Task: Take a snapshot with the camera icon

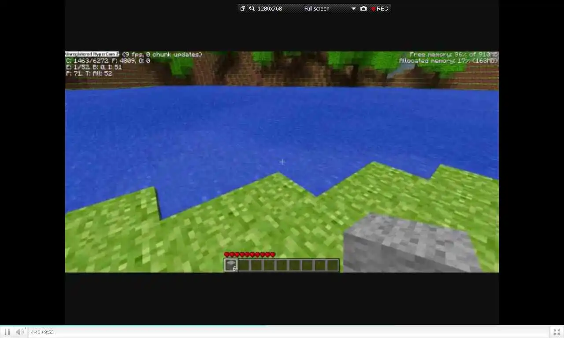Action: (x=364, y=8)
